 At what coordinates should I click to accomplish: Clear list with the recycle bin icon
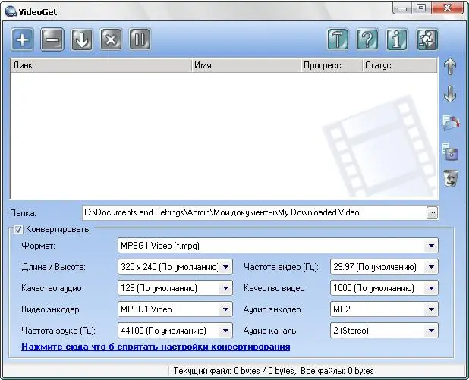[451, 178]
